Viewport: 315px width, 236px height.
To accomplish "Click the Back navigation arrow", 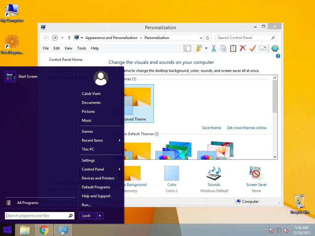I will [x=46, y=38].
